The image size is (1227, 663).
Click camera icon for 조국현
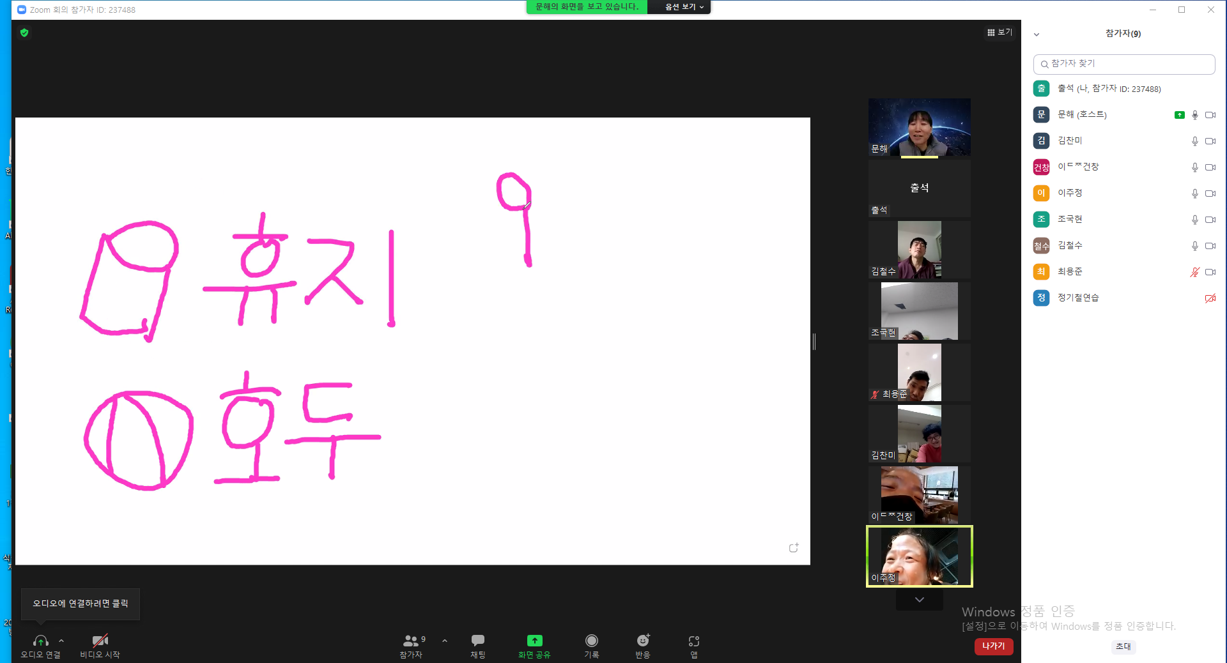1210,220
